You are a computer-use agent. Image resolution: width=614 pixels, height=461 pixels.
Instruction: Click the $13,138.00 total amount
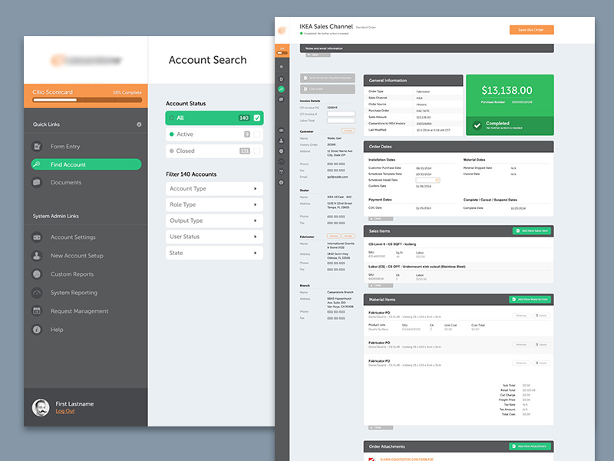[x=507, y=91]
